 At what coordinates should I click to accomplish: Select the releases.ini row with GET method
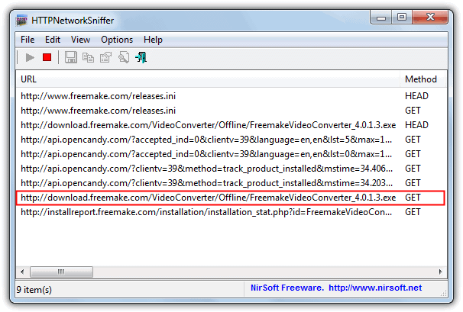coord(230,111)
